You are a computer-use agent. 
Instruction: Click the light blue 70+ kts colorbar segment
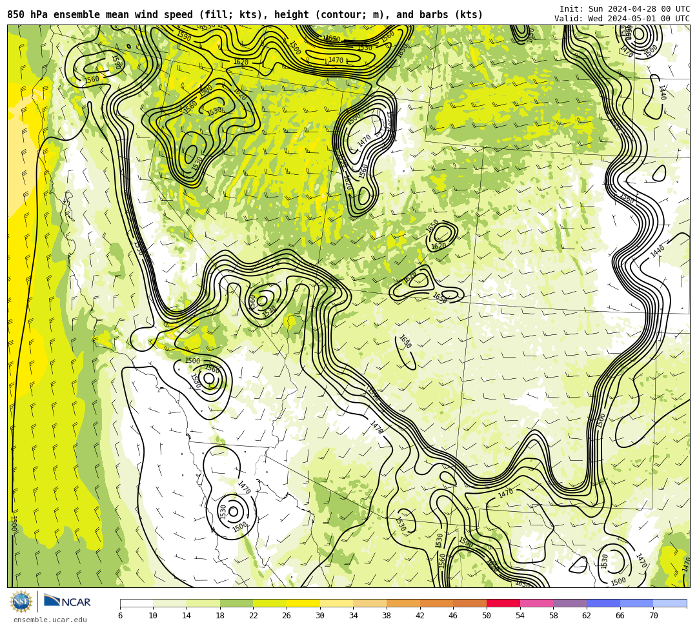click(x=670, y=603)
